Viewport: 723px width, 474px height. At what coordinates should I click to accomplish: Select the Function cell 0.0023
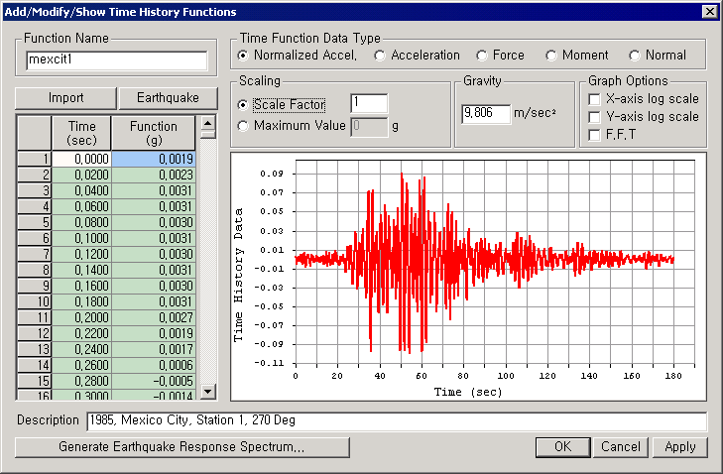tap(154, 175)
